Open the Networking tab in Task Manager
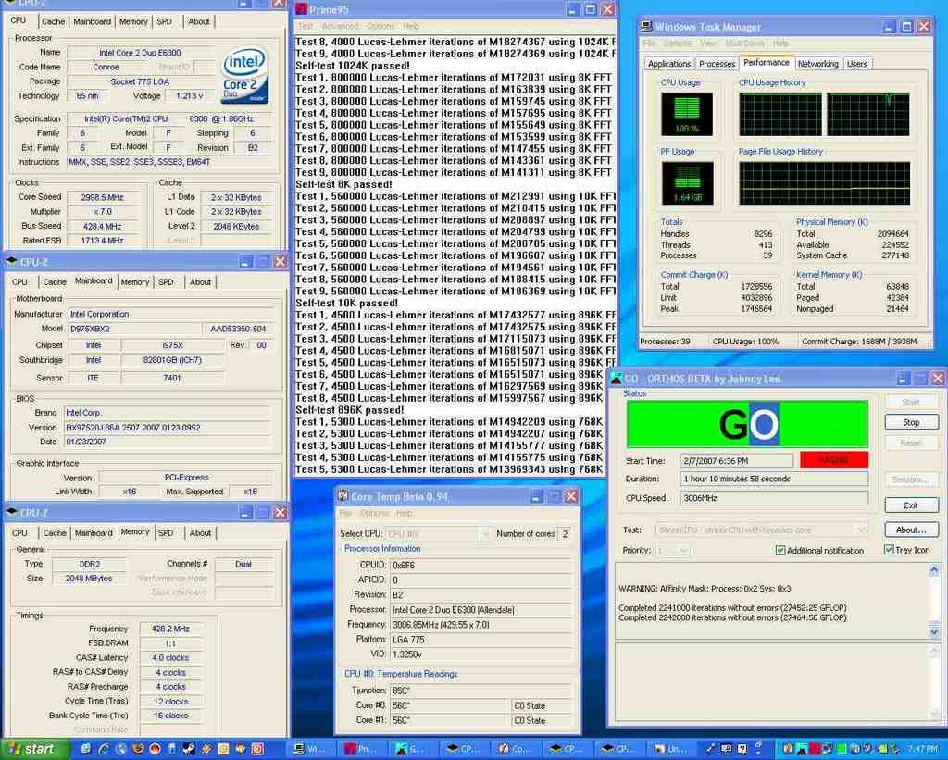 817,64
